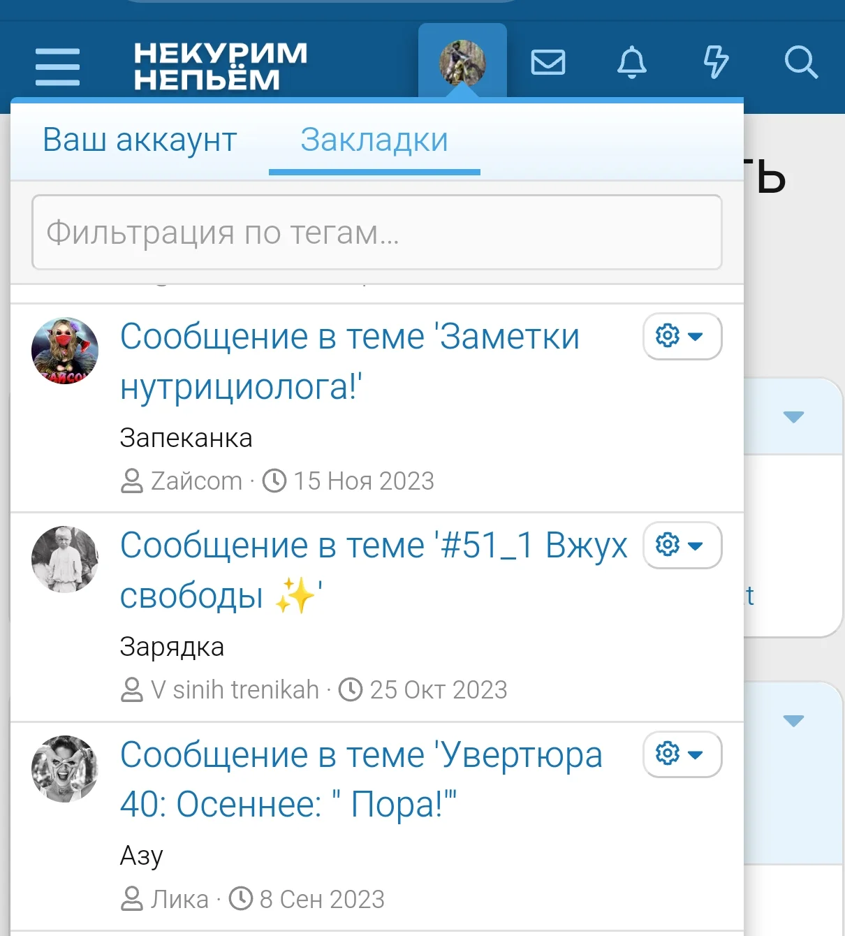Open the site search magnifier
This screenshot has width=845, height=936.
[800, 63]
